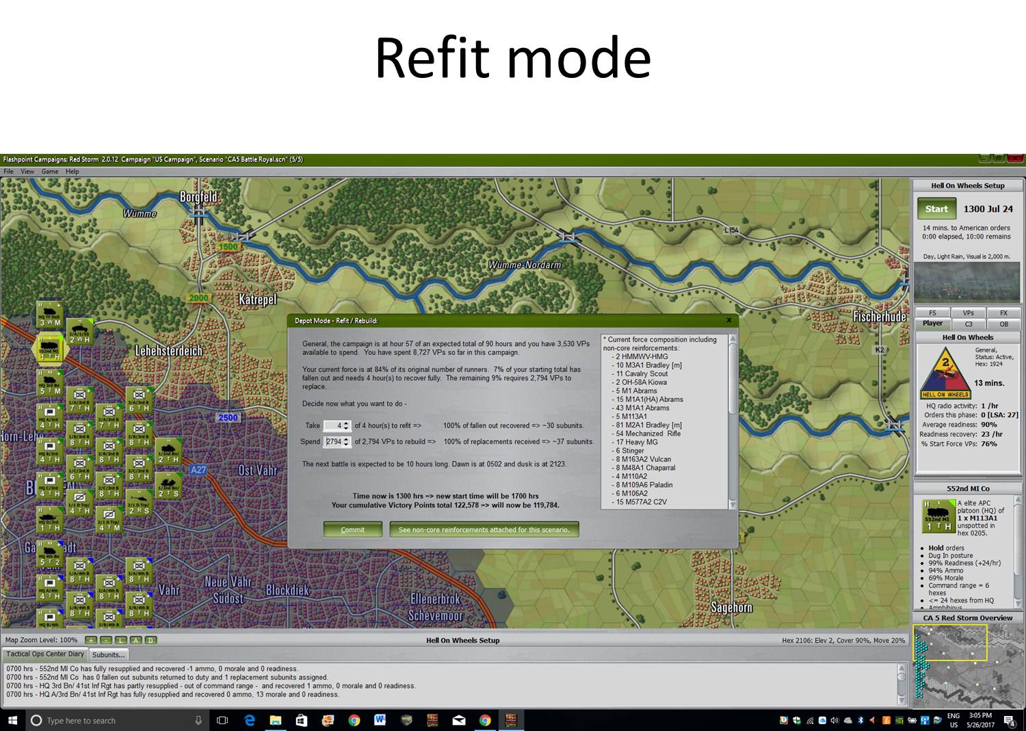Click the '2 OH-58A Kiowa' list entry

(x=640, y=382)
